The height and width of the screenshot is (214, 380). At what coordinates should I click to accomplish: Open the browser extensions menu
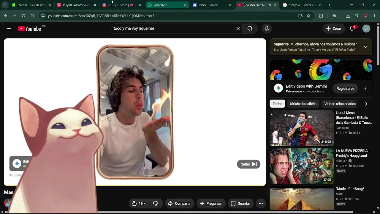point(321,16)
